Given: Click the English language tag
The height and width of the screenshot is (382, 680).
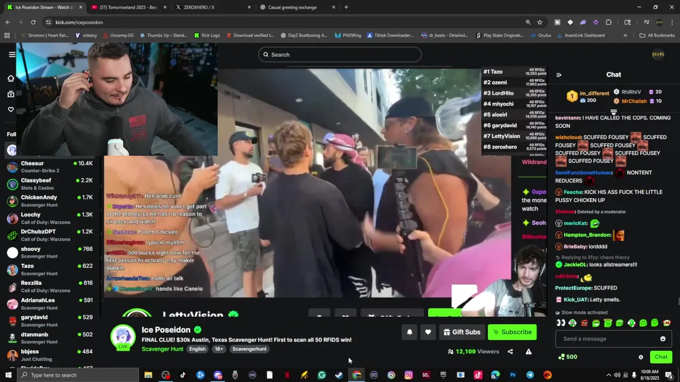Looking at the screenshot, I should 197,349.
